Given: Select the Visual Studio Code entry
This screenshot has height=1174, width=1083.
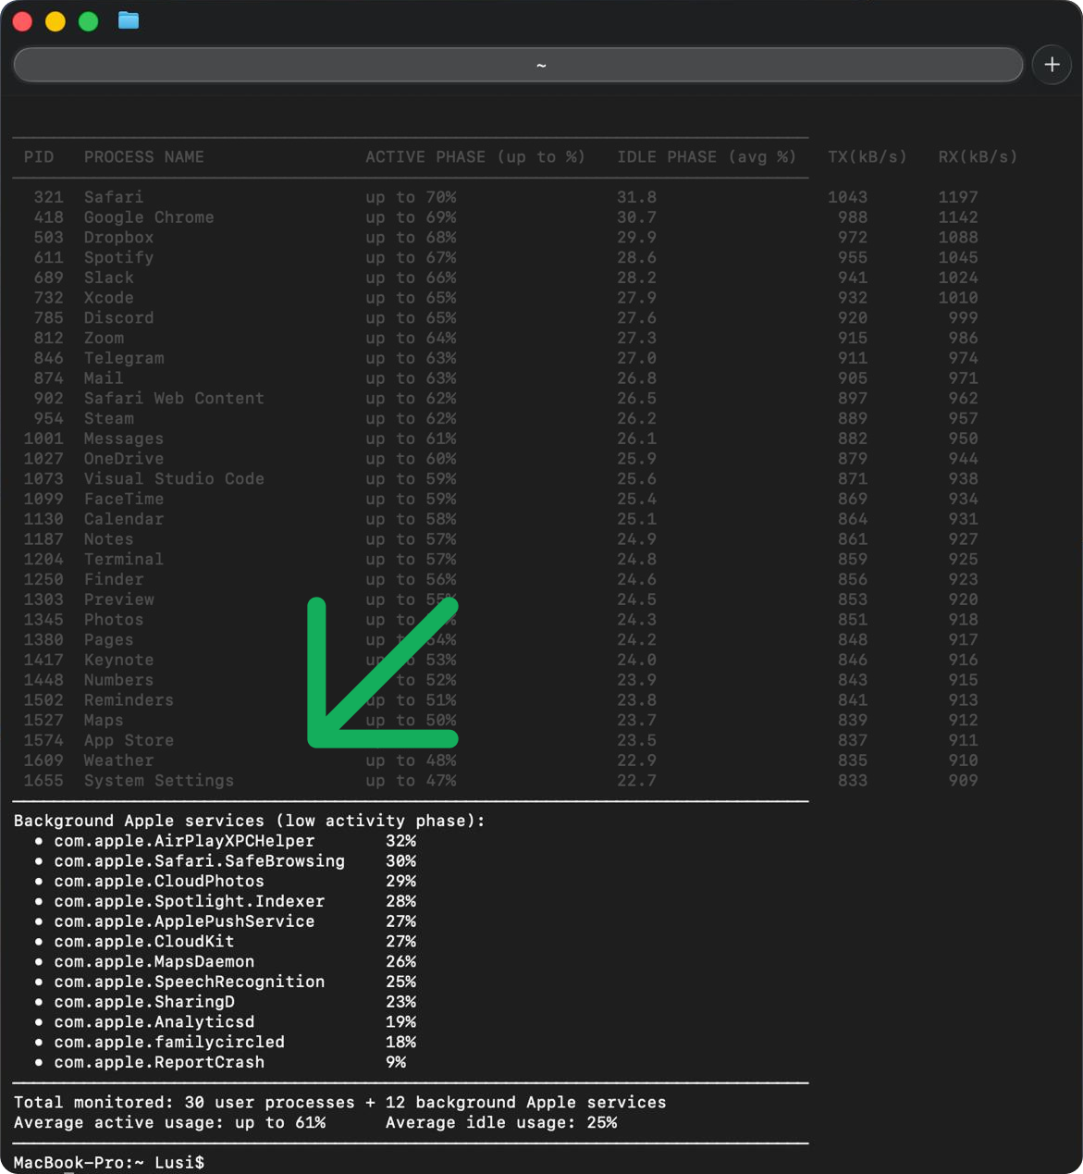Looking at the screenshot, I should click(174, 478).
